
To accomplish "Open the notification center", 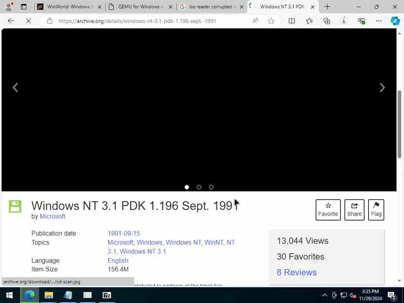I will [392, 295].
